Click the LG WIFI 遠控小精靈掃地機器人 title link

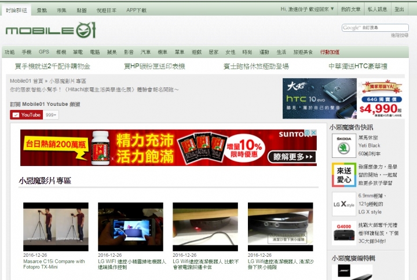(132, 264)
